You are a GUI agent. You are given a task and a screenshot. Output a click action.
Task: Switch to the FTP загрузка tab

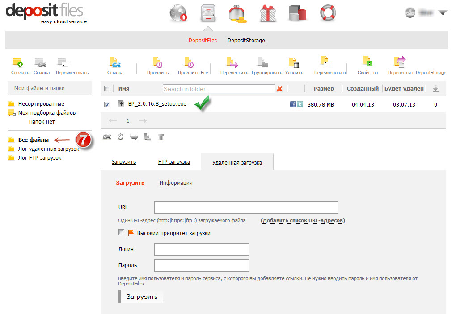pyautogui.click(x=174, y=162)
